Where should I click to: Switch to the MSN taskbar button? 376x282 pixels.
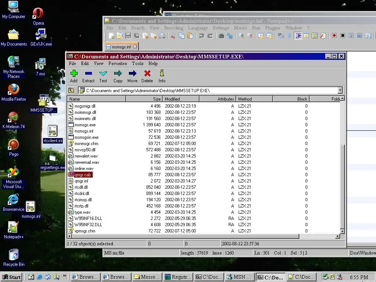pyautogui.click(x=239, y=277)
